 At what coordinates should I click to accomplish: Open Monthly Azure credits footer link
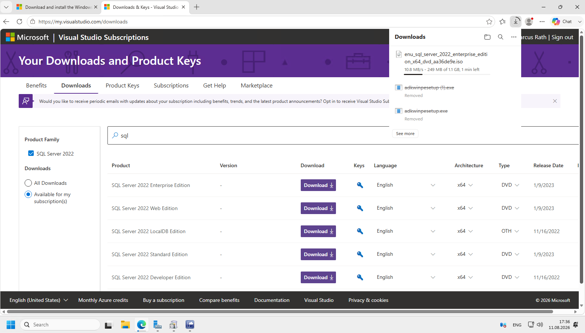coord(103,300)
